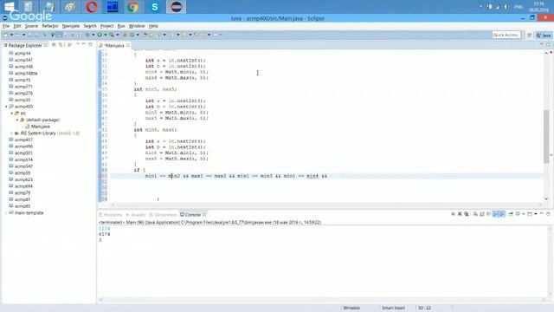Click Remove Launch X icon in Console
Viewport: 554px width, 312px height.
tap(460, 214)
